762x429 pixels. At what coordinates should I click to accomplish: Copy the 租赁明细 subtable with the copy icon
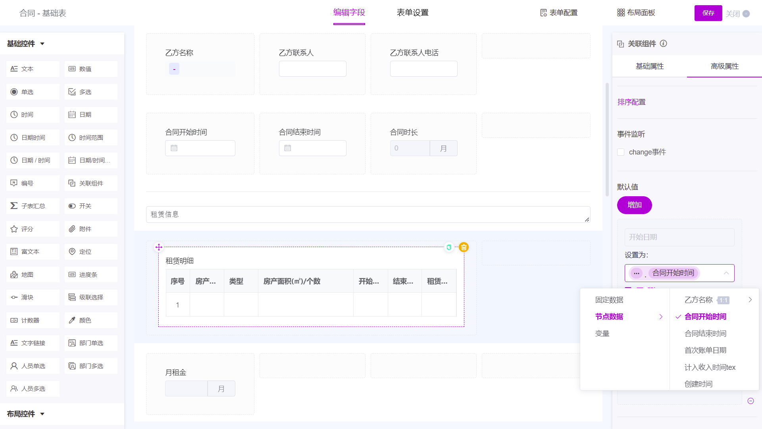click(x=449, y=247)
